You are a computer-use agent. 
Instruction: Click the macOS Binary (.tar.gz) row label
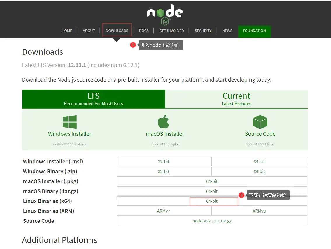[51, 191]
